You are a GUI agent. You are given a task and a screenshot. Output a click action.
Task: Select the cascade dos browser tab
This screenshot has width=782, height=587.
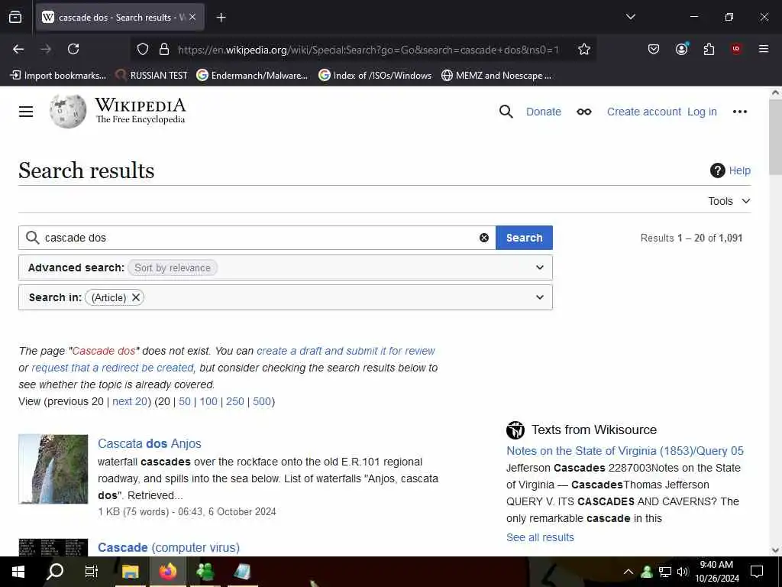pos(120,18)
